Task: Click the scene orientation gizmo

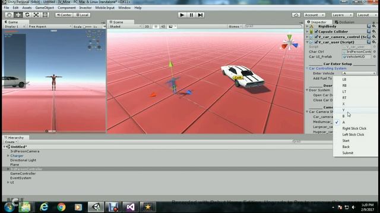Action: pyautogui.click(x=290, y=43)
